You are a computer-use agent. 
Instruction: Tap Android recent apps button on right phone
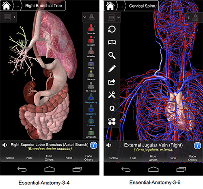pos(181,170)
